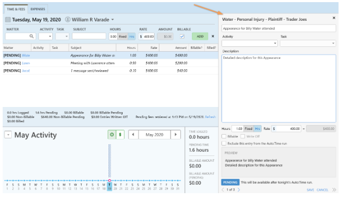Screen dimensions: 346x199
Task: Click CANCEL in detail panel
Action: [x=323, y=190]
